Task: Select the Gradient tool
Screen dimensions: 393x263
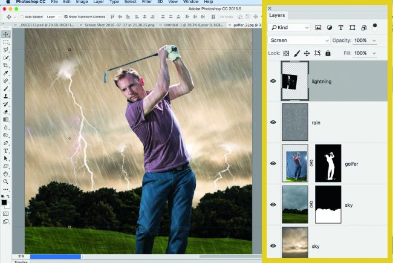Action: point(5,120)
